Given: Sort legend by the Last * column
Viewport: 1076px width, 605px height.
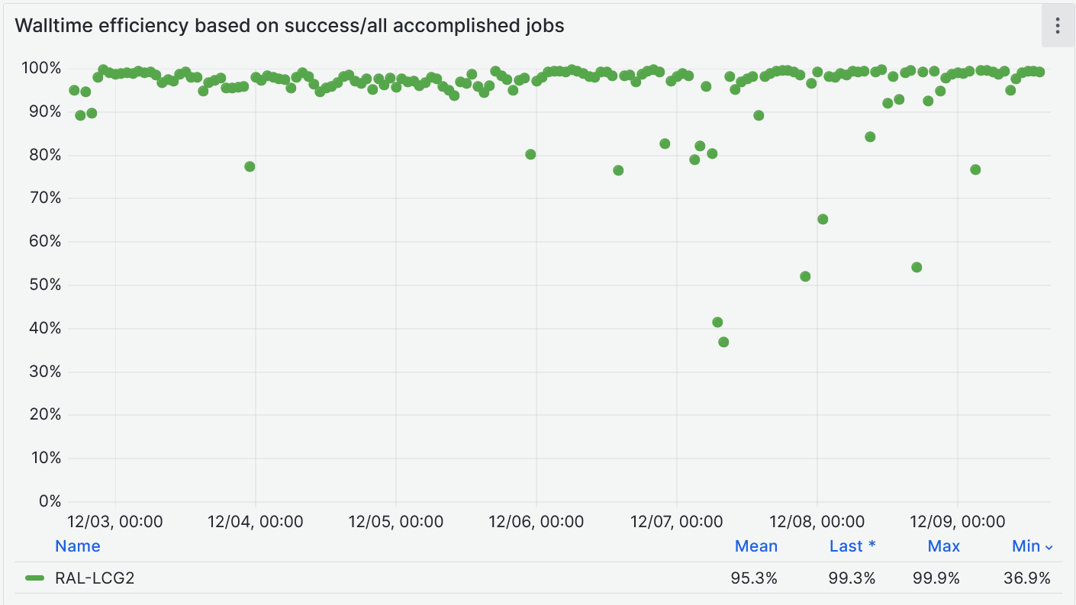Looking at the screenshot, I should [852, 546].
